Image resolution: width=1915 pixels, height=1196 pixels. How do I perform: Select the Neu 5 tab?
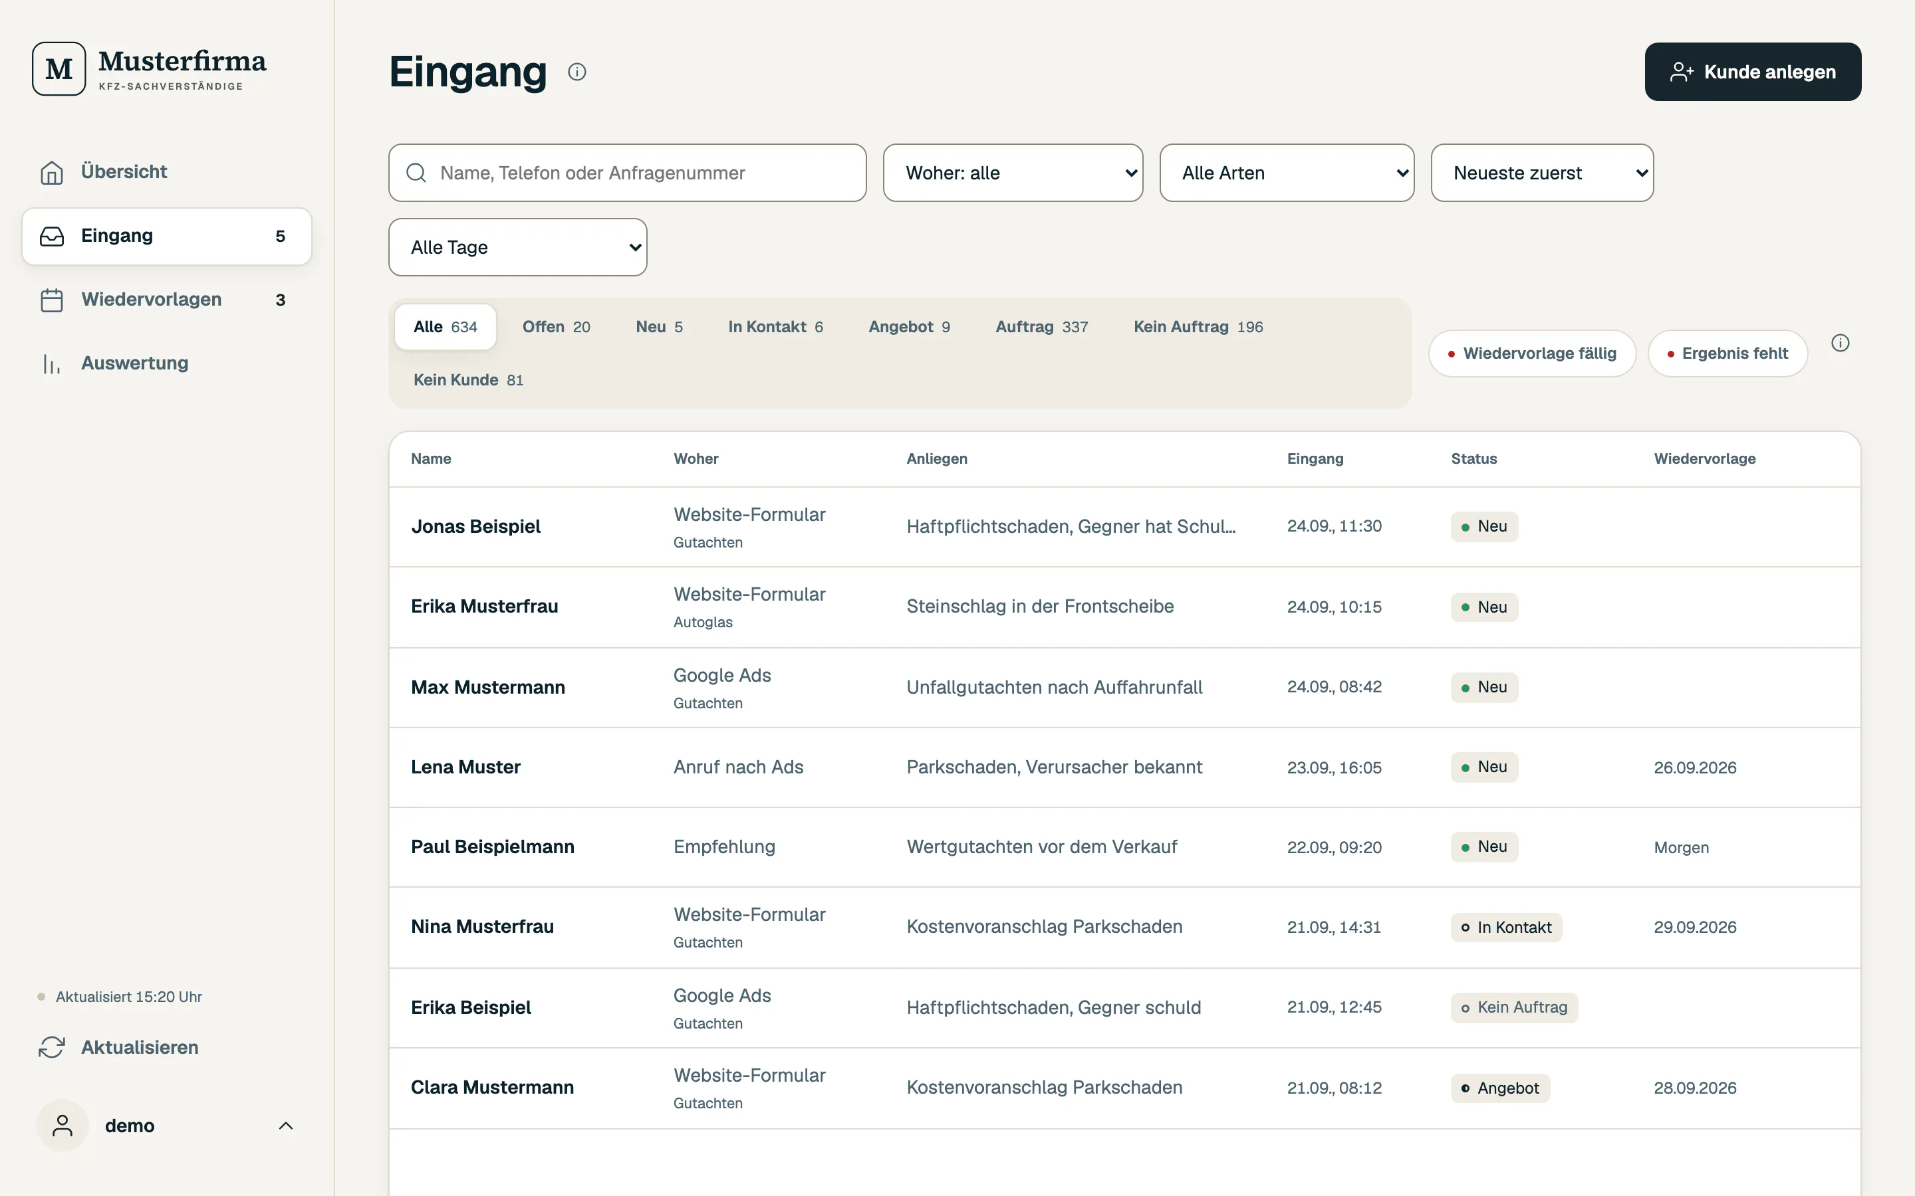pyautogui.click(x=659, y=327)
